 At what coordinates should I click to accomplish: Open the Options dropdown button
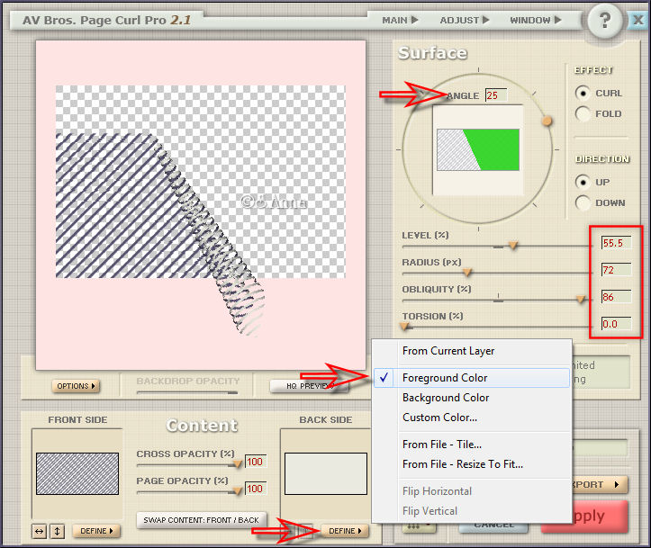76,386
